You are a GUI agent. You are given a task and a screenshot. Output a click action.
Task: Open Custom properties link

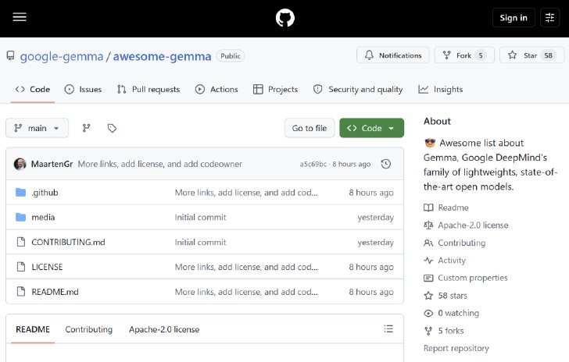pos(466,278)
